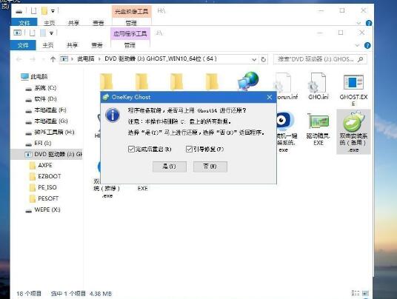
Task: Select the 驱动精灵.EXE icon
Action: (318, 121)
